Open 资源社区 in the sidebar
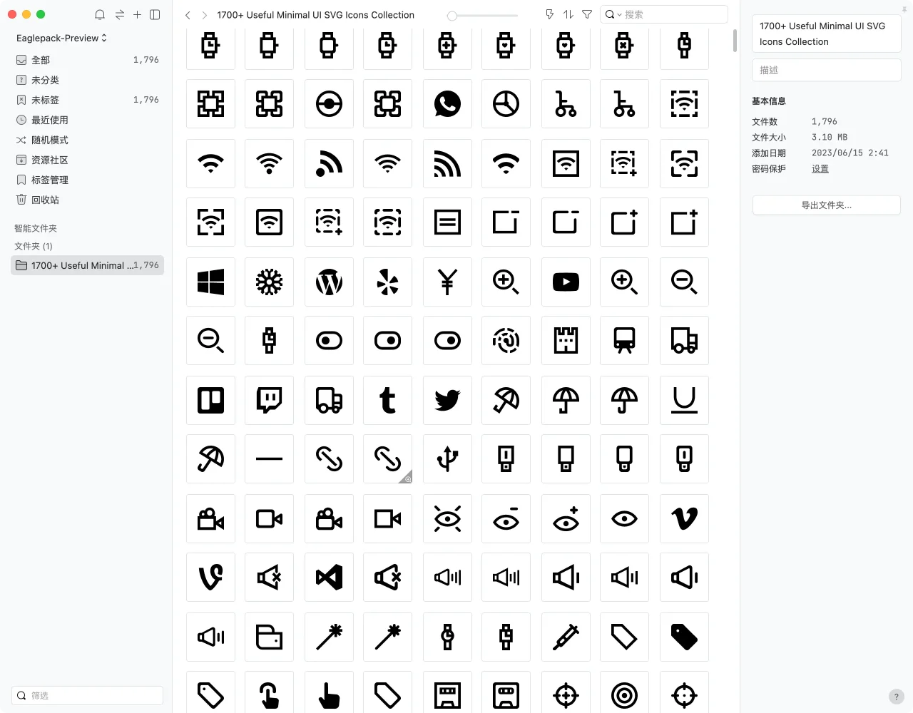This screenshot has height=713, width=913. 88,160
